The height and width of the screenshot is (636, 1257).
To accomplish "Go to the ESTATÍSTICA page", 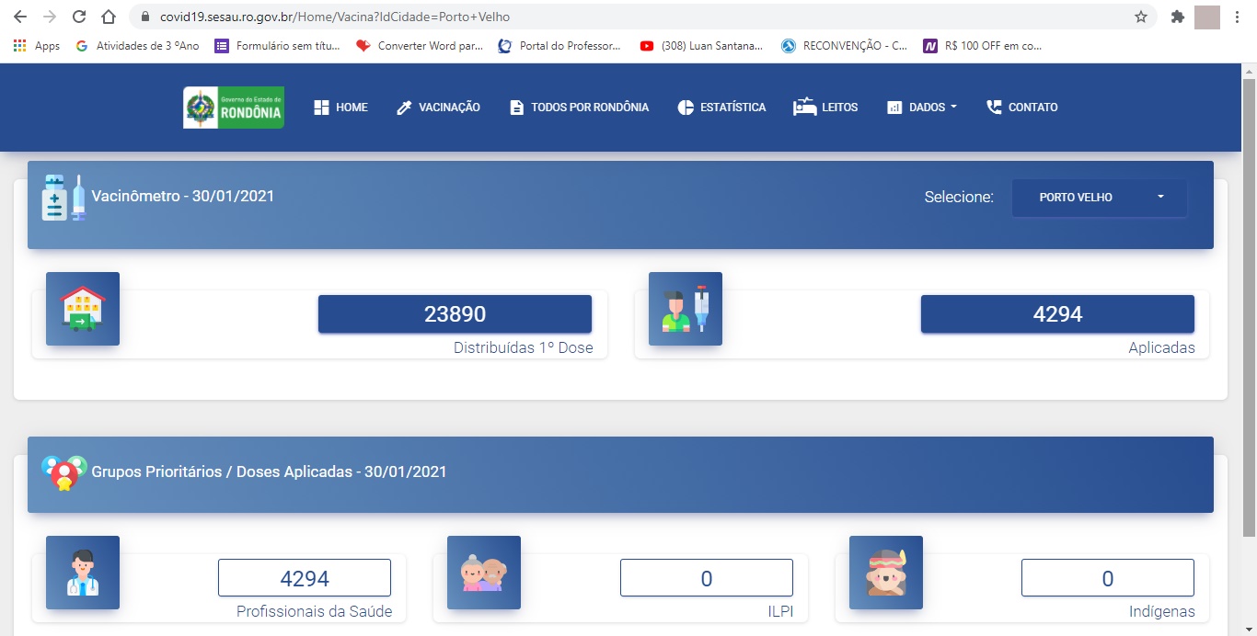I will [721, 108].
